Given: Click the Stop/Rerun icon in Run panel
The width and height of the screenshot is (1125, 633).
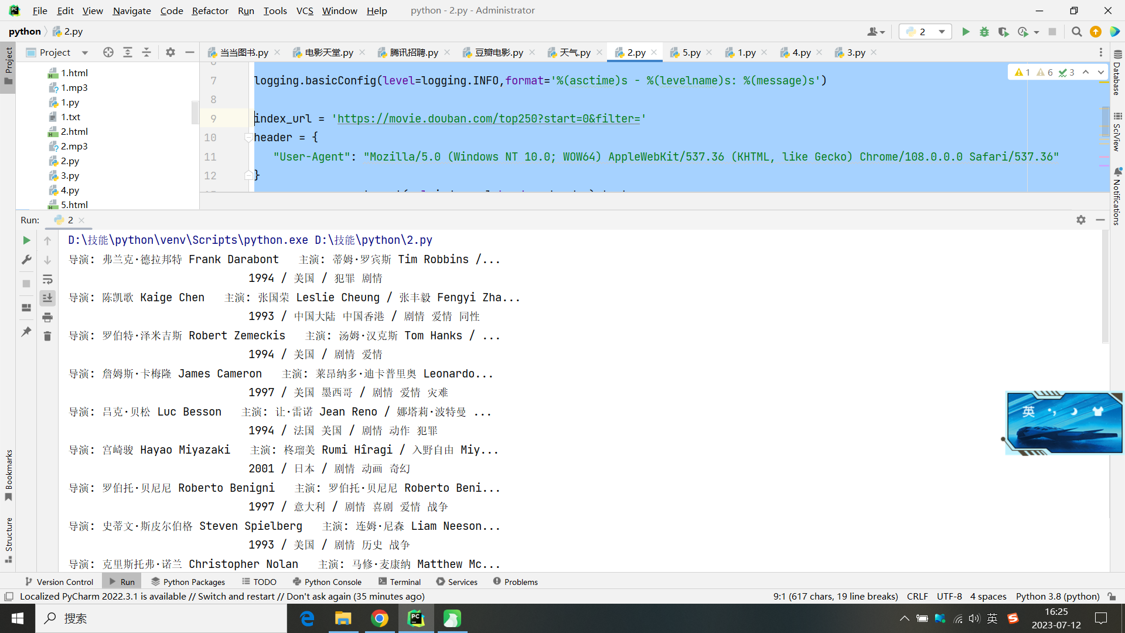Looking at the screenshot, I should 27,284.
